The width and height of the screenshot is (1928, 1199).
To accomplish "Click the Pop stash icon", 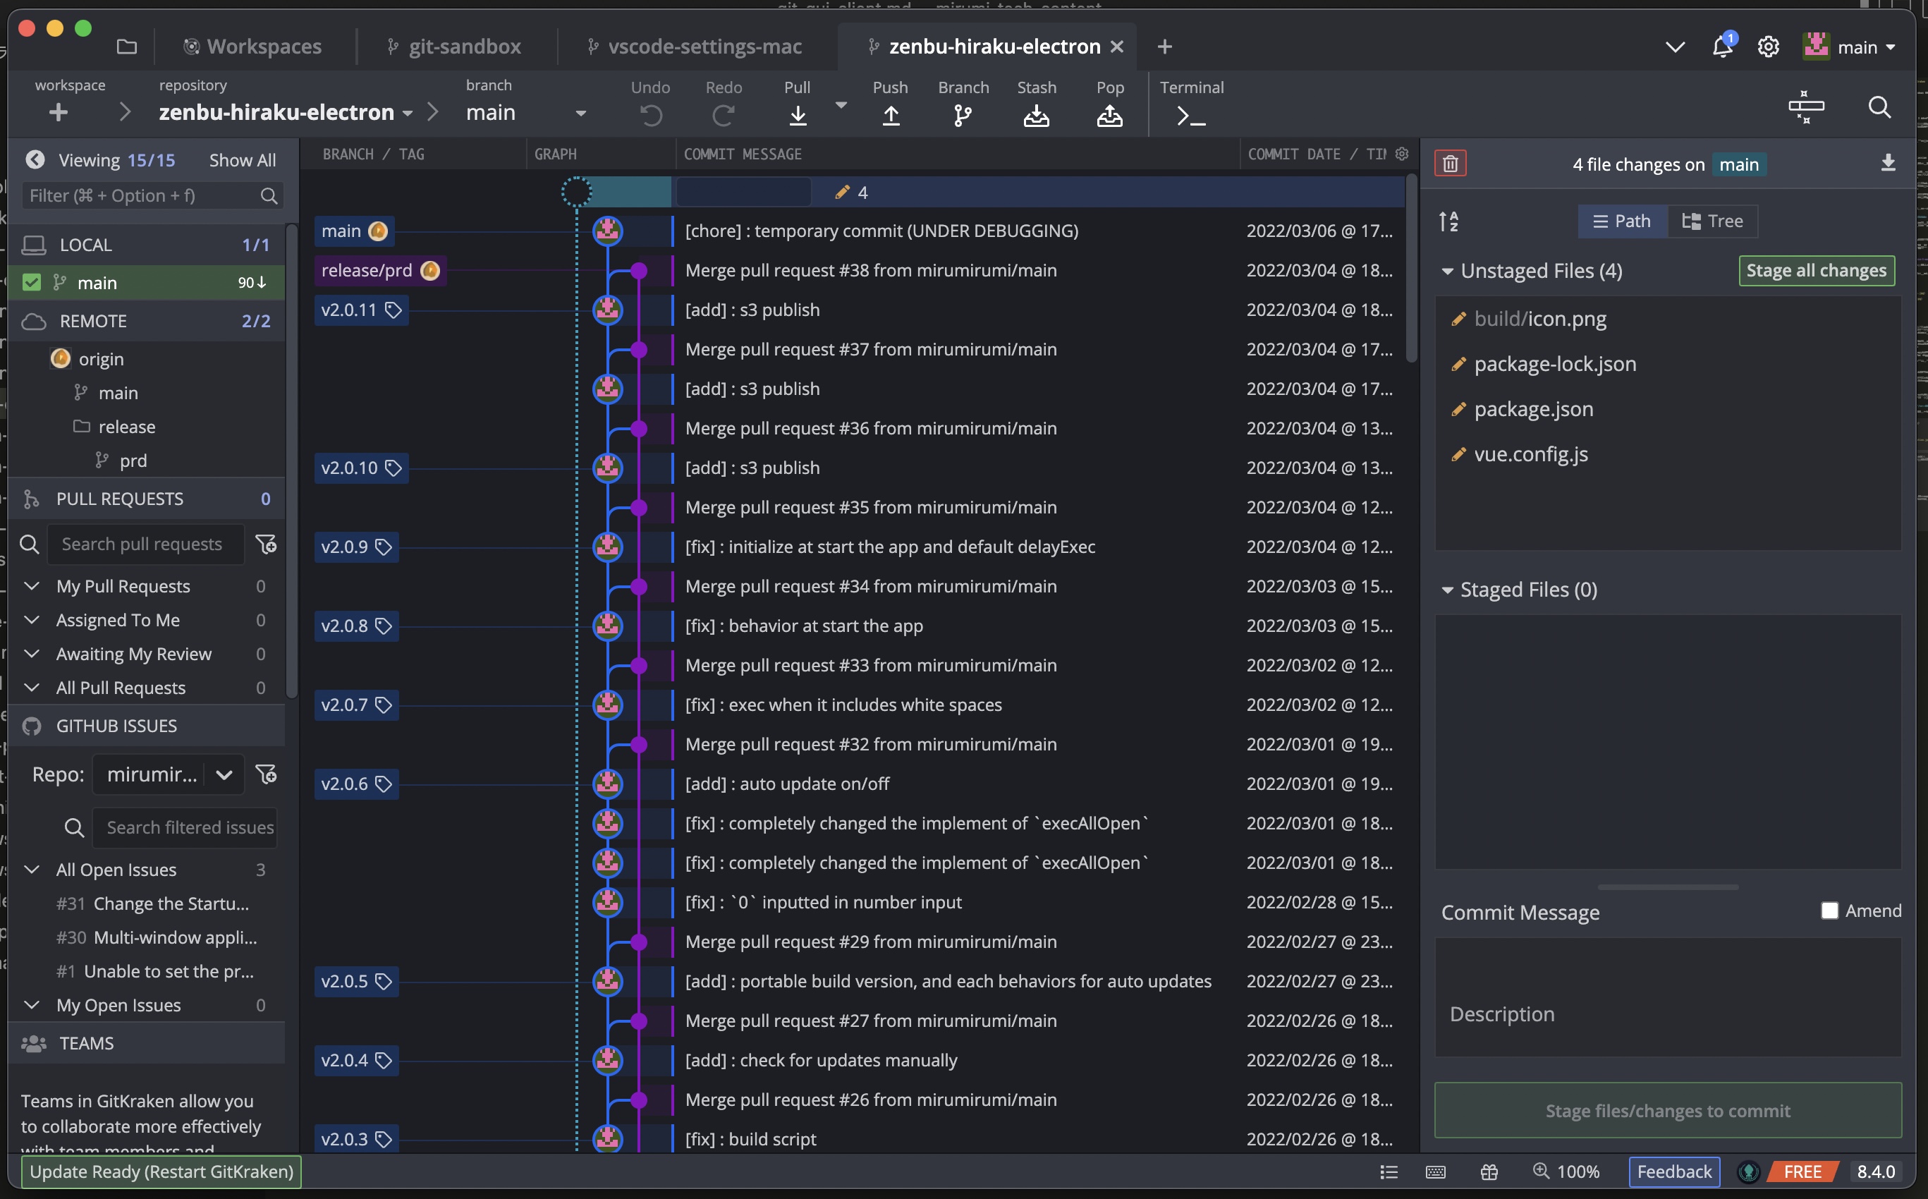I will 1109,116.
